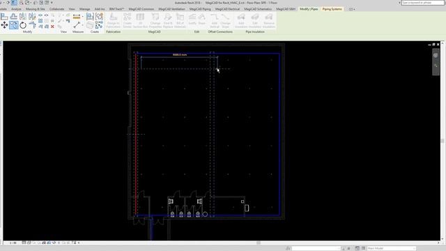Select the Mirror Draw Axis tool
446x251 pixels.
pyautogui.click(x=33, y=17)
